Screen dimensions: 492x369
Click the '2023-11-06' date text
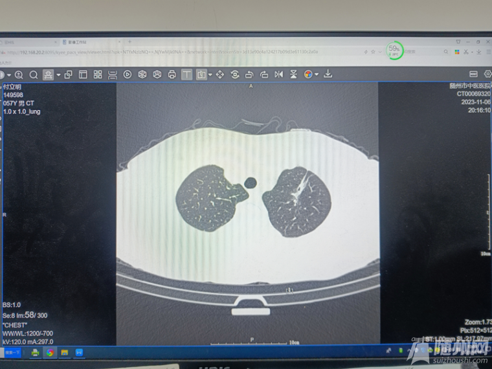point(475,102)
